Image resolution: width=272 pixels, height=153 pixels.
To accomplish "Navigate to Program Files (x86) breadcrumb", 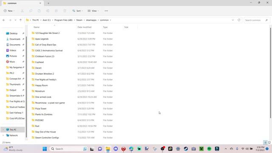I will tap(63, 20).
